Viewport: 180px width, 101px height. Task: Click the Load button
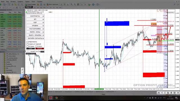[x=30, y=49]
